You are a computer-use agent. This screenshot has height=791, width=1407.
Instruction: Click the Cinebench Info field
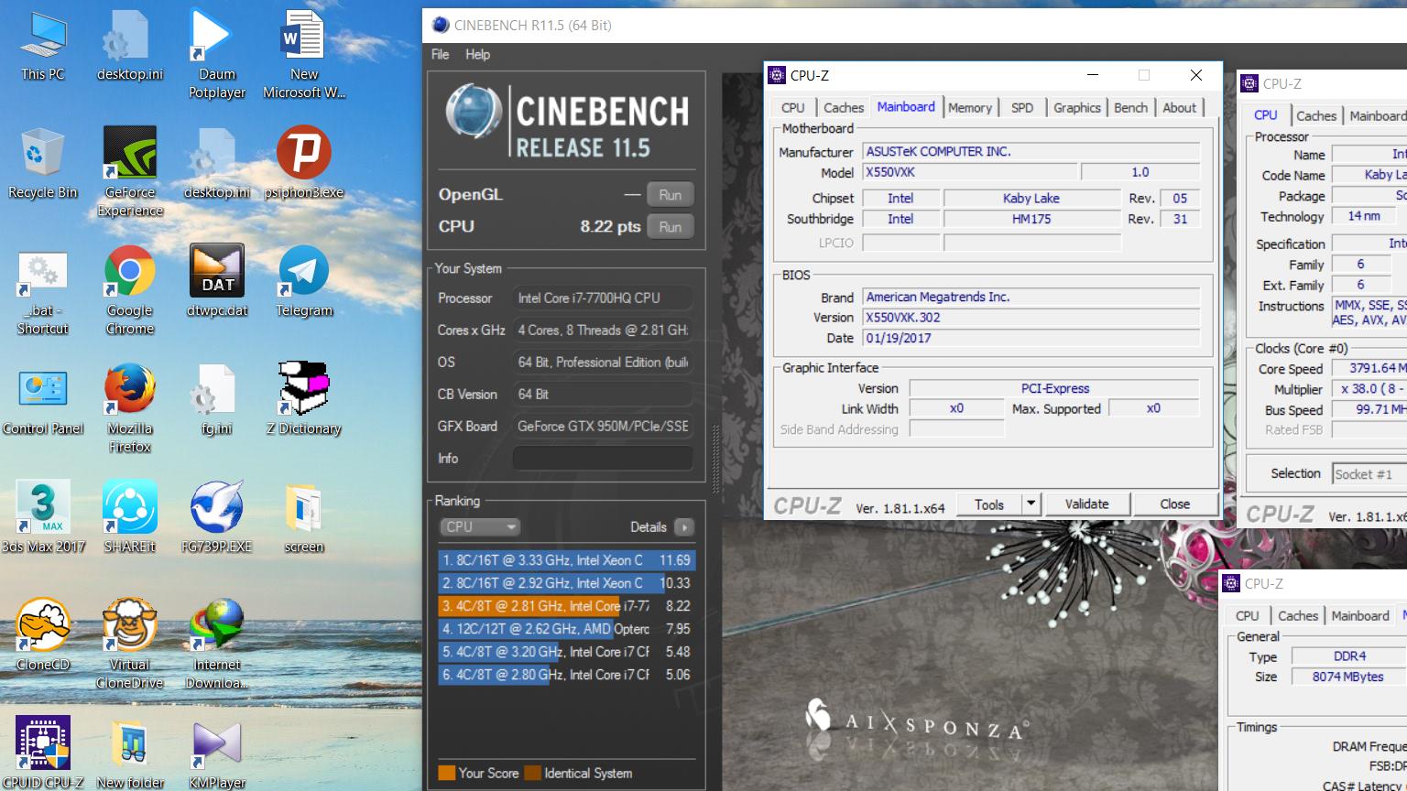pos(603,458)
